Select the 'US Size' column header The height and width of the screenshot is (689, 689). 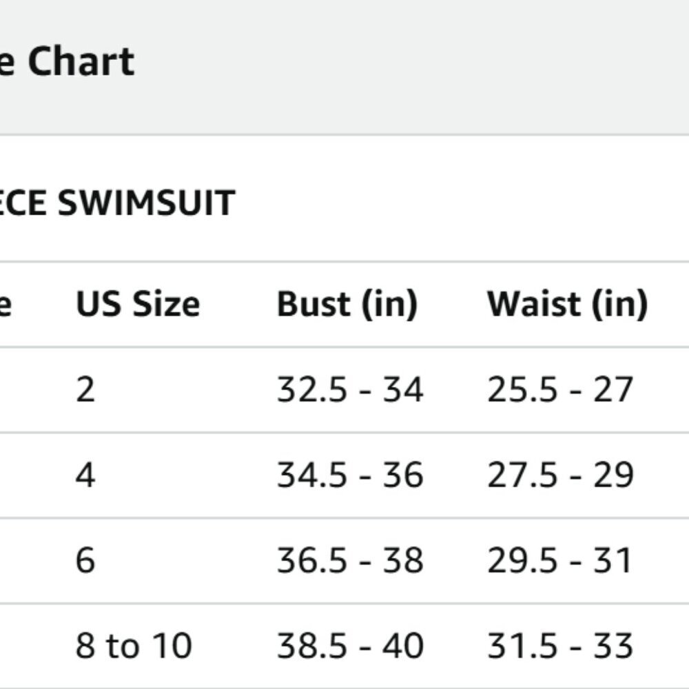[x=138, y=304]
